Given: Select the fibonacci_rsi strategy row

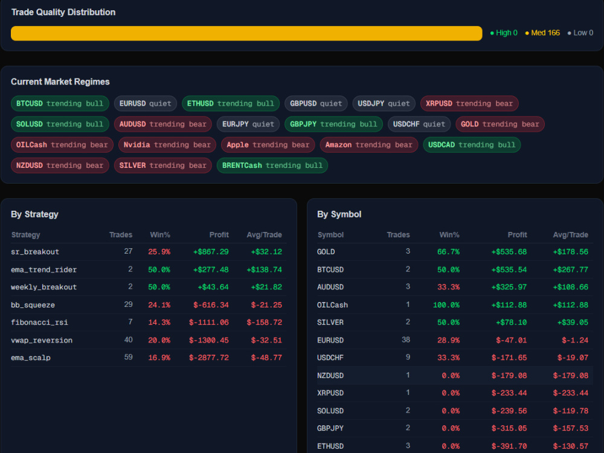Looking at the screenshot, I should click(x=149, y=323).
